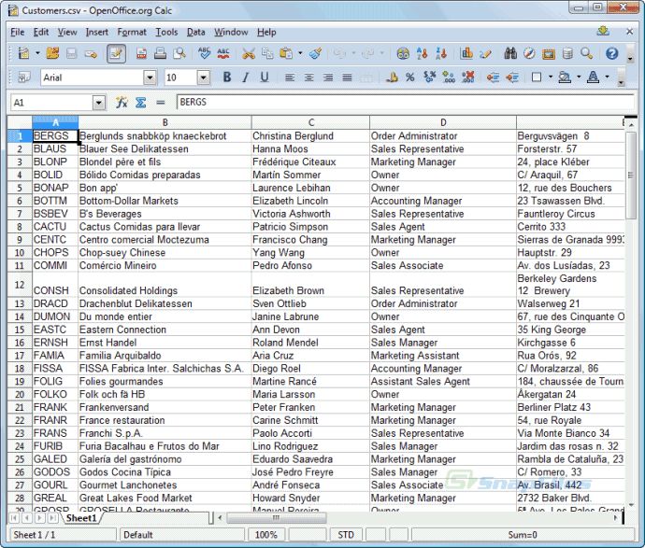
Task: Click the Function equals sign button
Action: click(x=161, y=103)
